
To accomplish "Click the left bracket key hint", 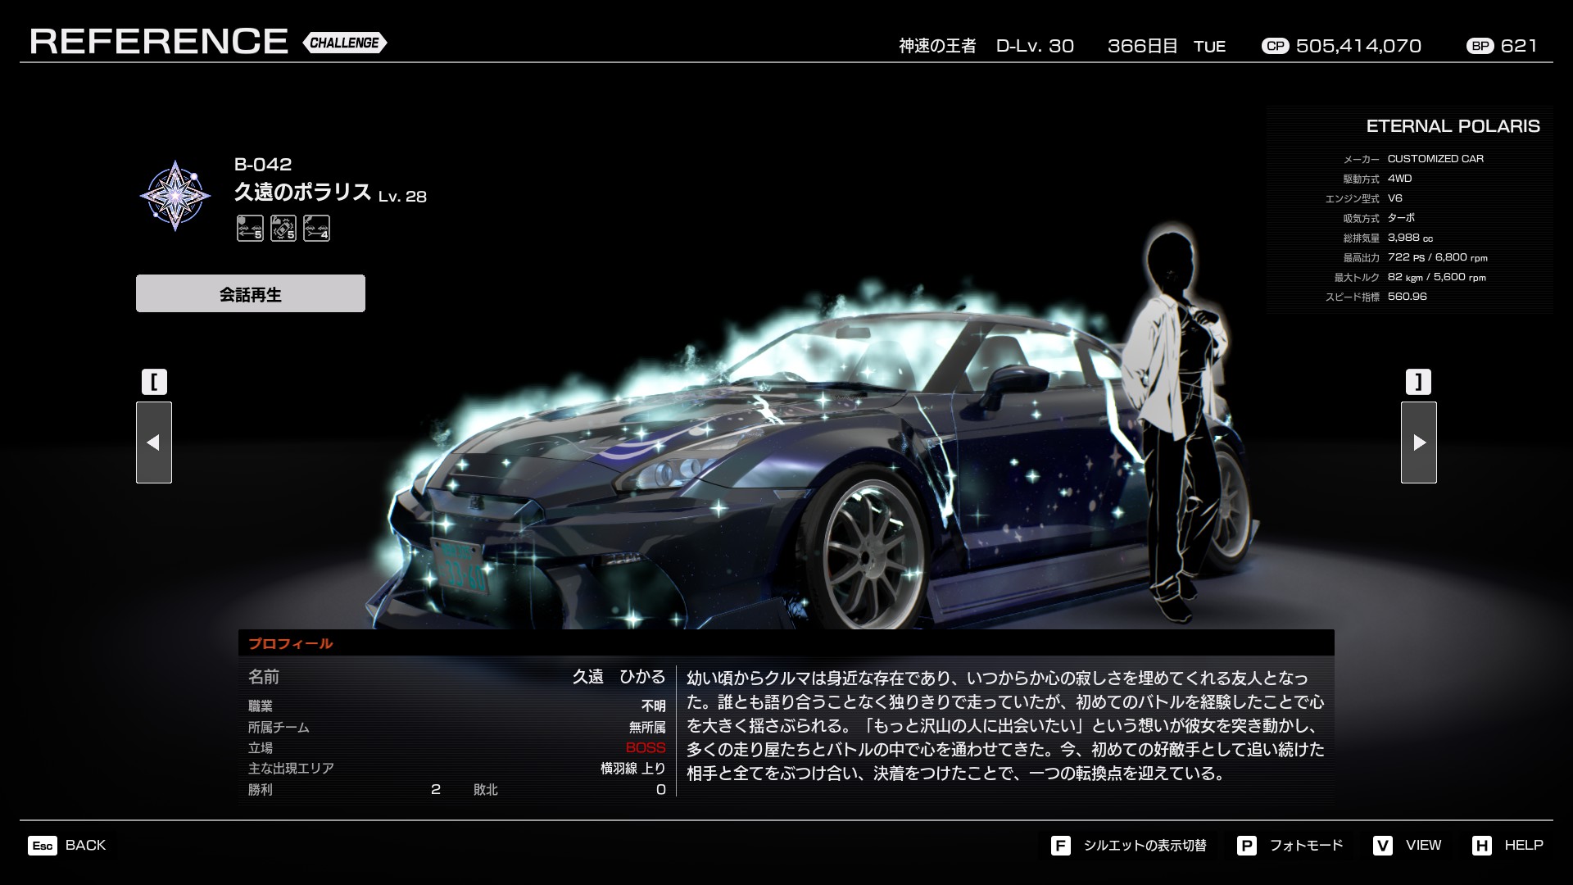I will coord(154,382).
